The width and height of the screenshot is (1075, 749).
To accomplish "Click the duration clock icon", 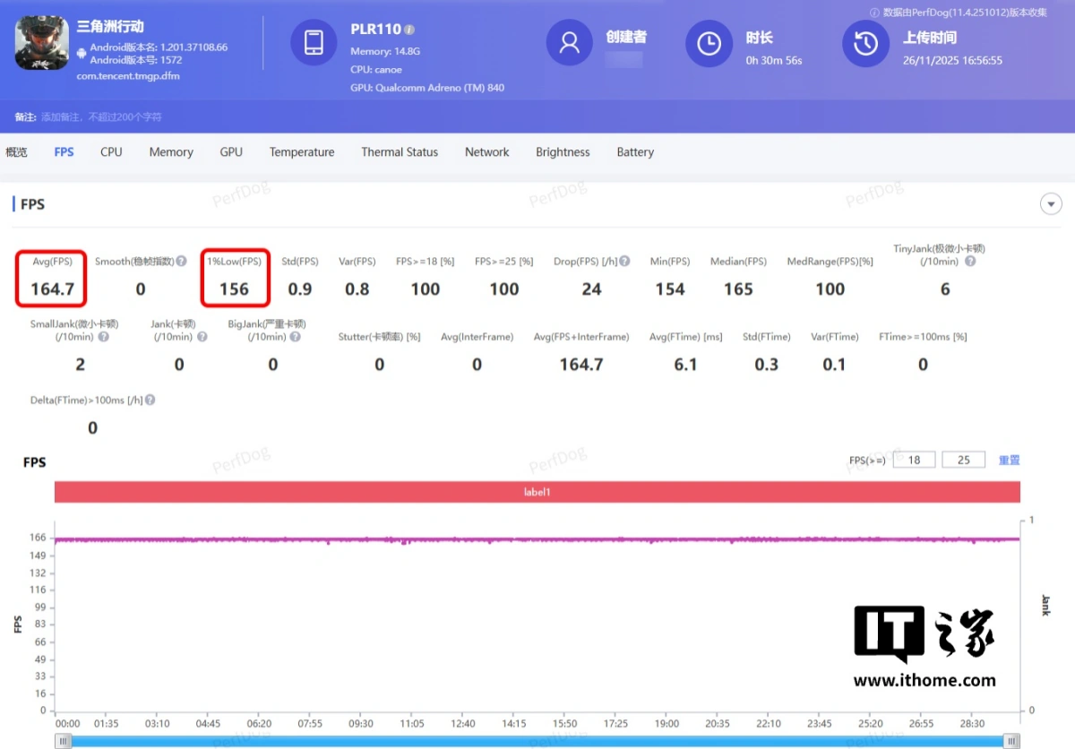I will click(709, 43).
